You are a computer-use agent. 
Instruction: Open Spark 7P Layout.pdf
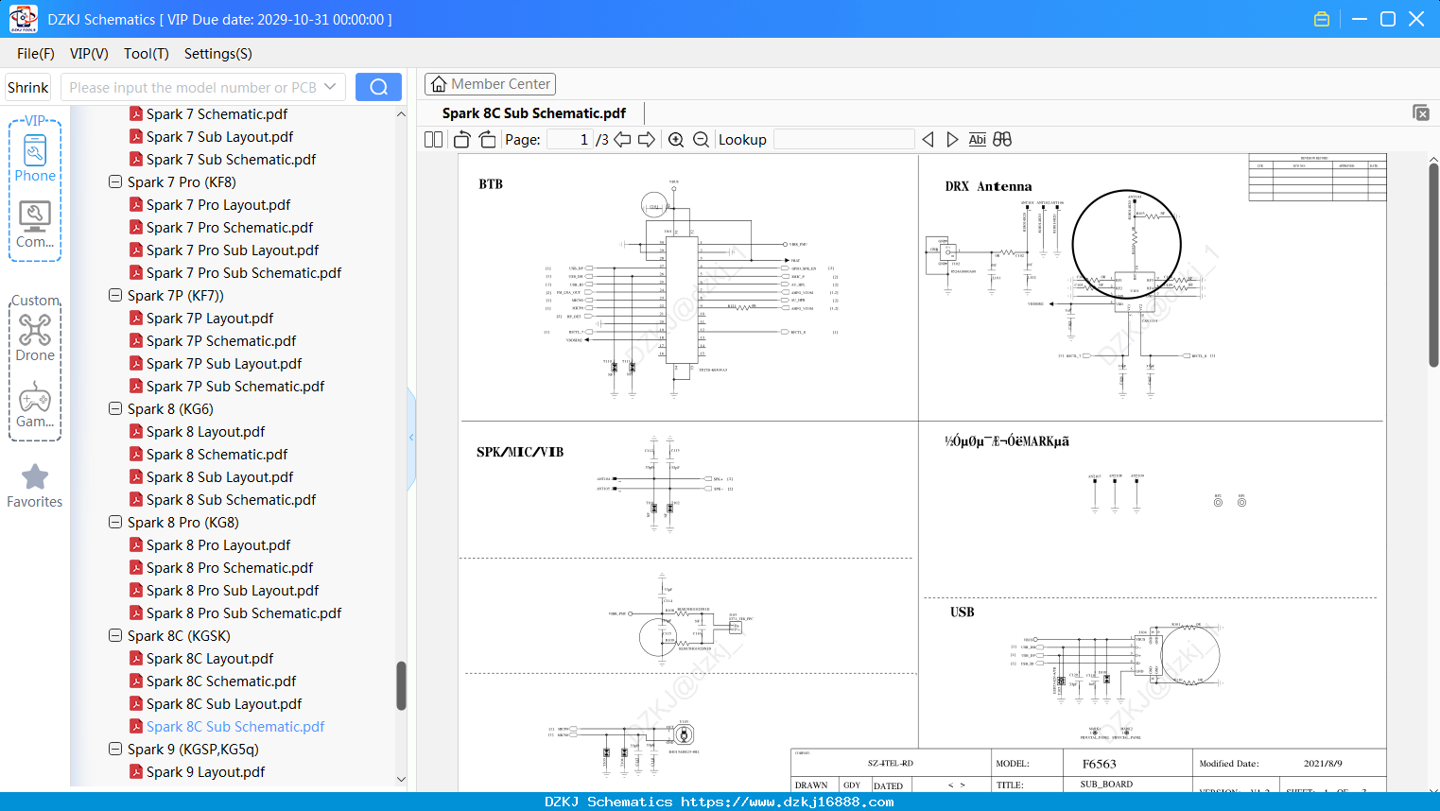pyautogui.click(x=210, y=318)
